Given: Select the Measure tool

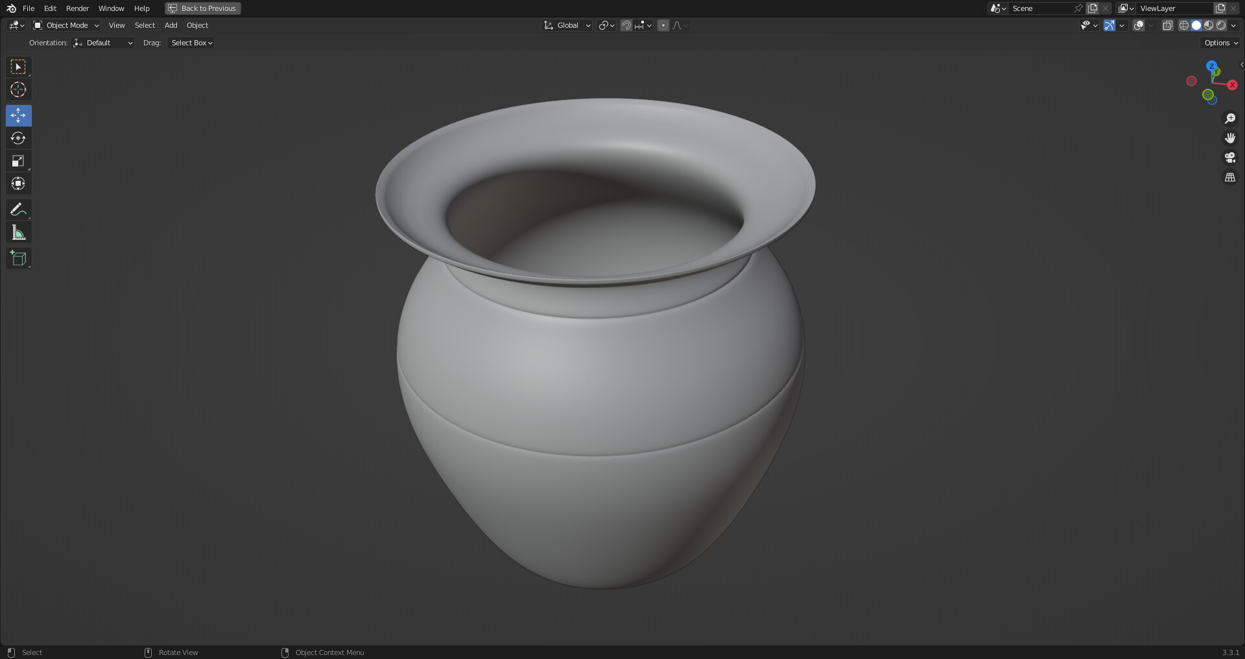Looking at the screenshot, I should click(x=18, y=232).
